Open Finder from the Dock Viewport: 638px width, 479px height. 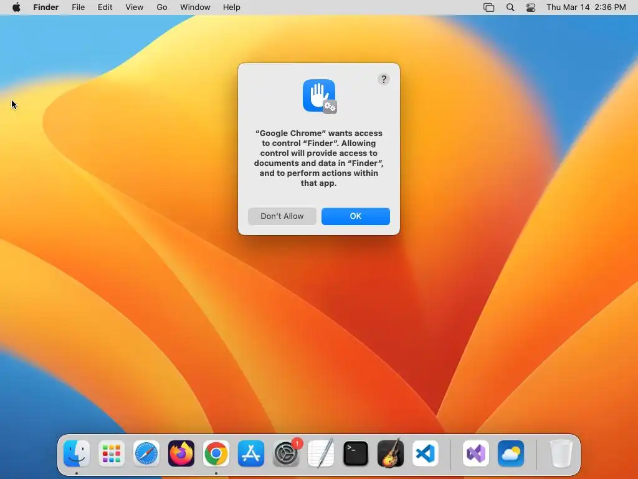tap(77, 453)
